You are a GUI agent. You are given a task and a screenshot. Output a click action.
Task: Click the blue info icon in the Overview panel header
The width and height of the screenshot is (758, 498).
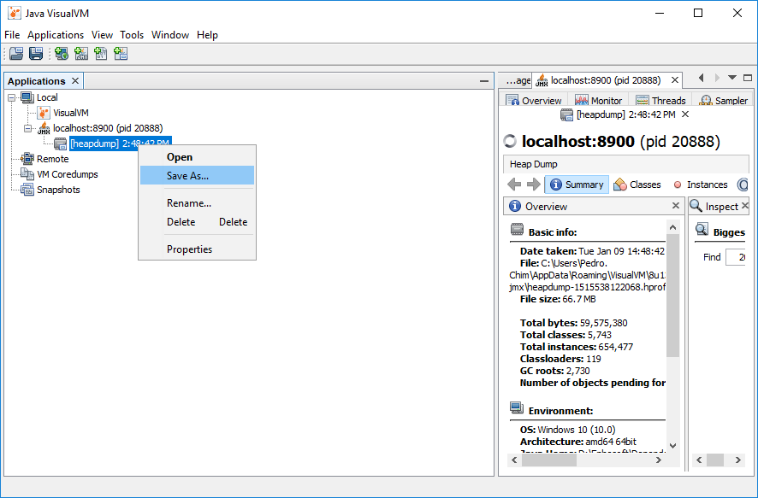(515, 206)
